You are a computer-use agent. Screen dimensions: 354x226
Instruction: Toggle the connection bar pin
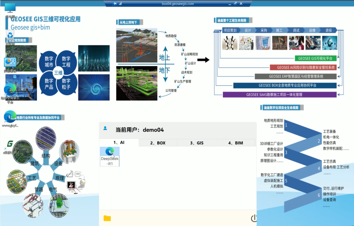(x=115, y=4)
